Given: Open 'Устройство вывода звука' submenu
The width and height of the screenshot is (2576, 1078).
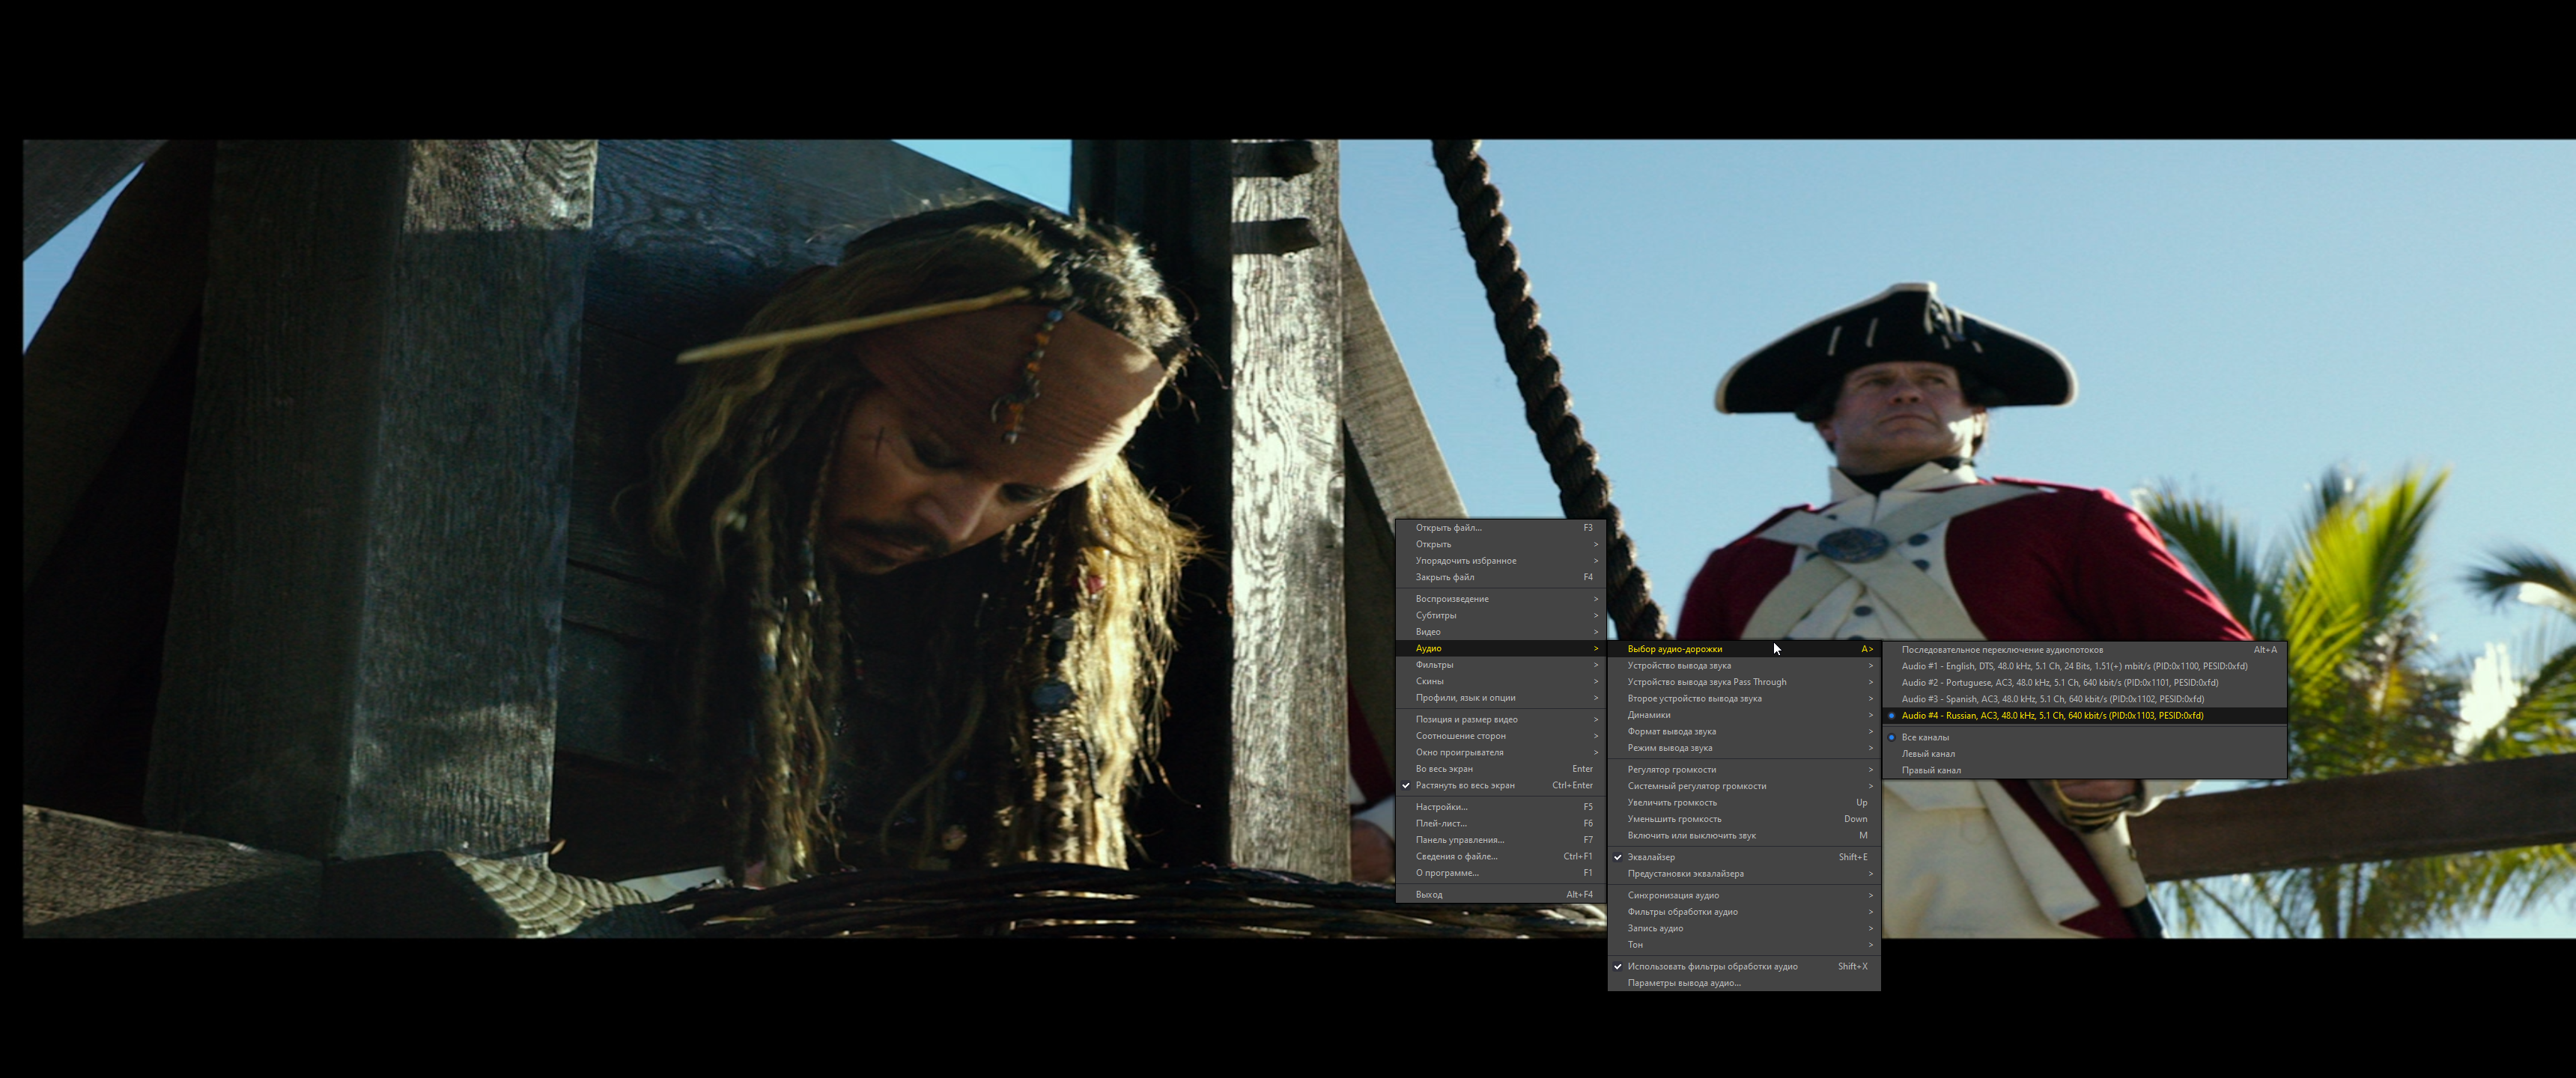Looking at the screenshot, I should (1679, 666).
